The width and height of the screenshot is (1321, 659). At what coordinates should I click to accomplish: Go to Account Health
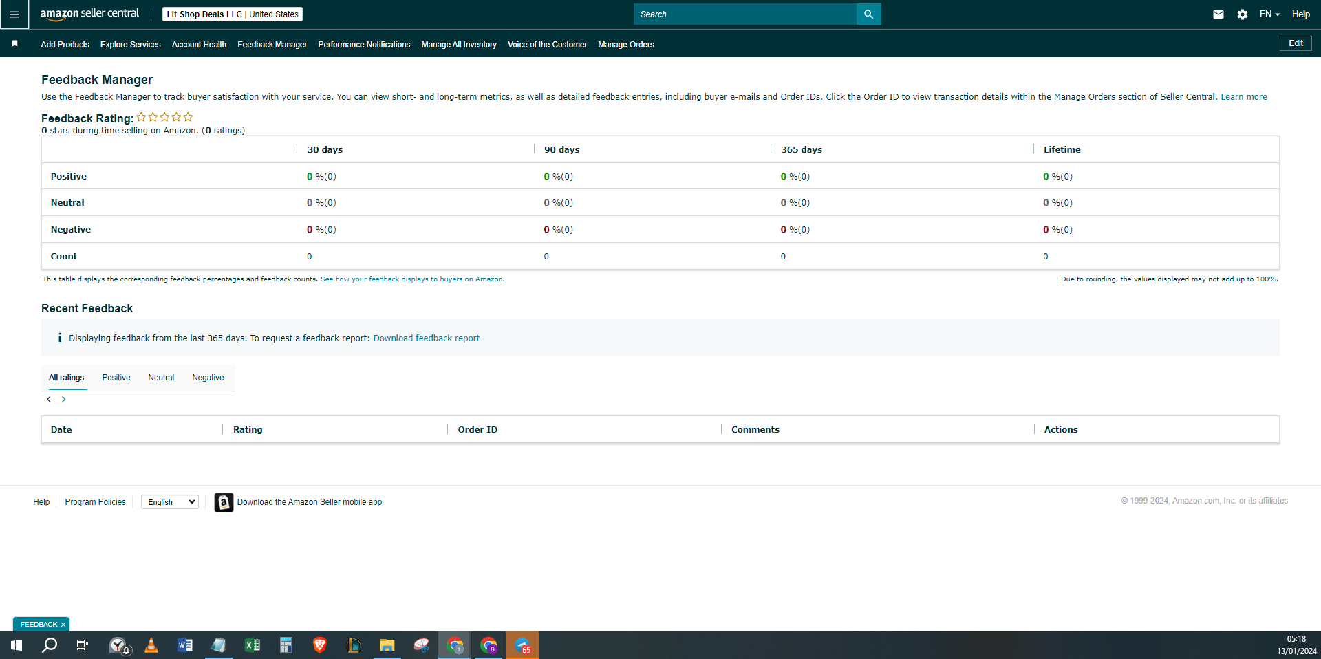(199, 45)
